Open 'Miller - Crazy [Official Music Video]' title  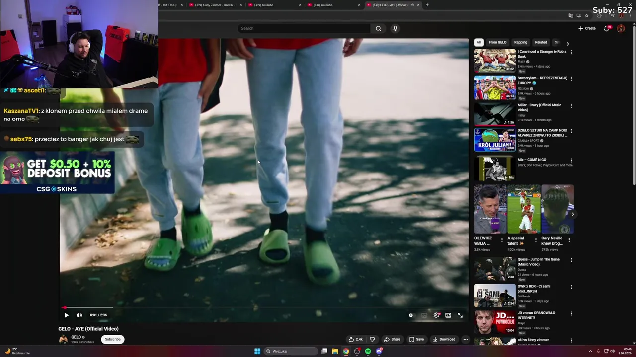(540, 107)
